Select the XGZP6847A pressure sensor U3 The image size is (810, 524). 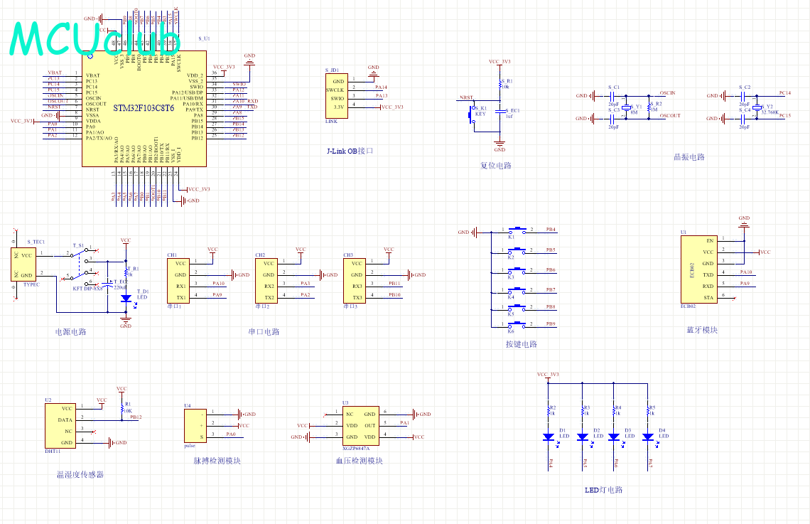(x=360, y=426)
